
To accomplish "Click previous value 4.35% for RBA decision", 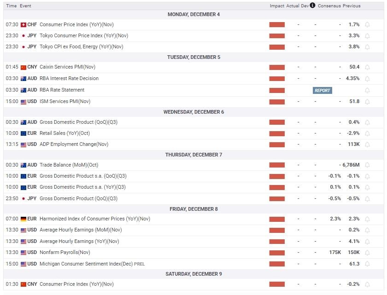I will click(353, 78).
